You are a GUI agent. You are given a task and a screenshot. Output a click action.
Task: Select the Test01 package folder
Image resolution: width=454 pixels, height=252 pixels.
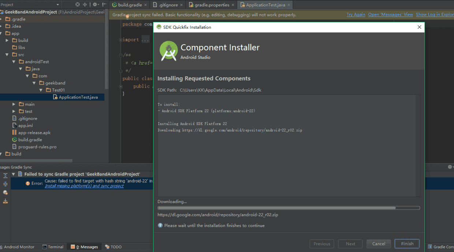click(55, 90)
